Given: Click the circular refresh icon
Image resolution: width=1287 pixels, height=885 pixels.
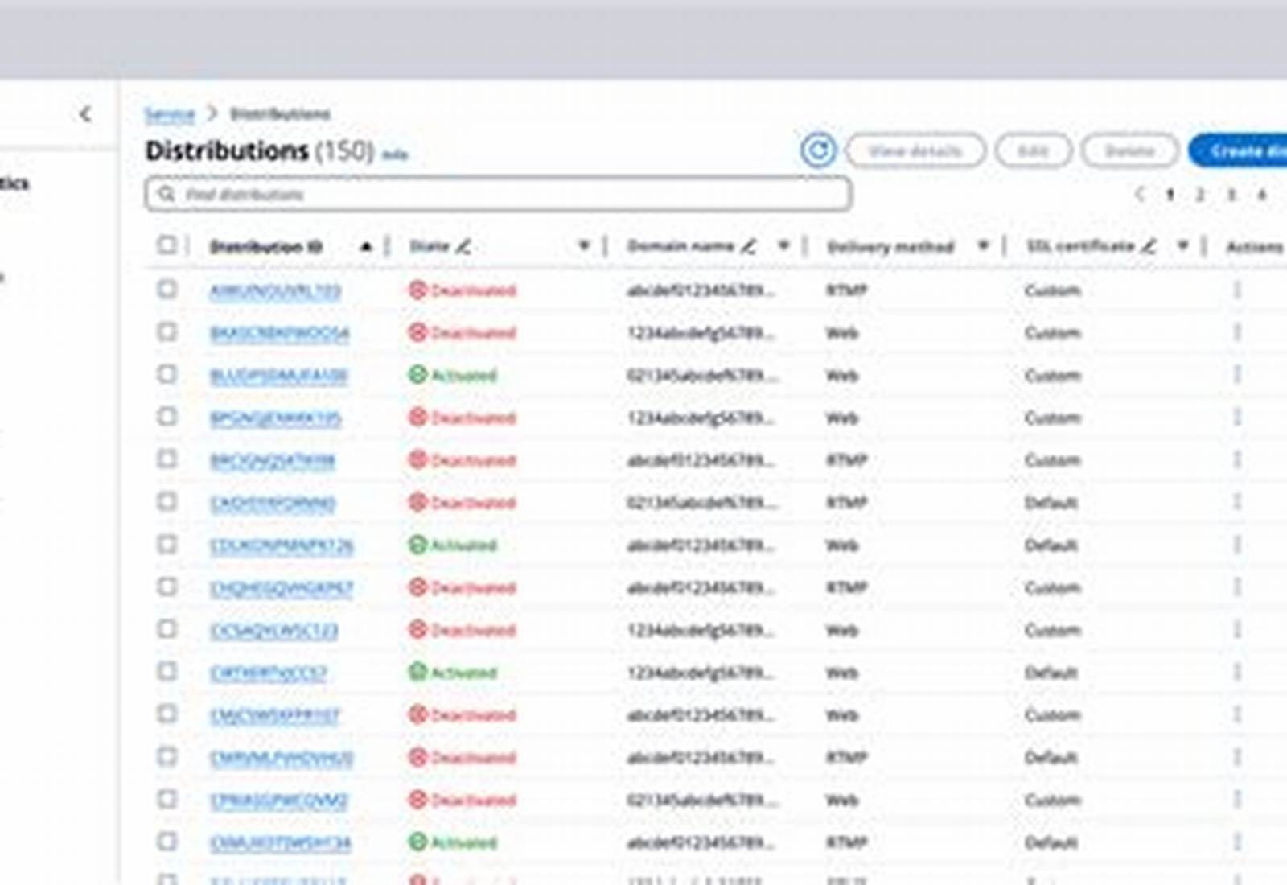Looking at the screenshot, I should 818,150.
